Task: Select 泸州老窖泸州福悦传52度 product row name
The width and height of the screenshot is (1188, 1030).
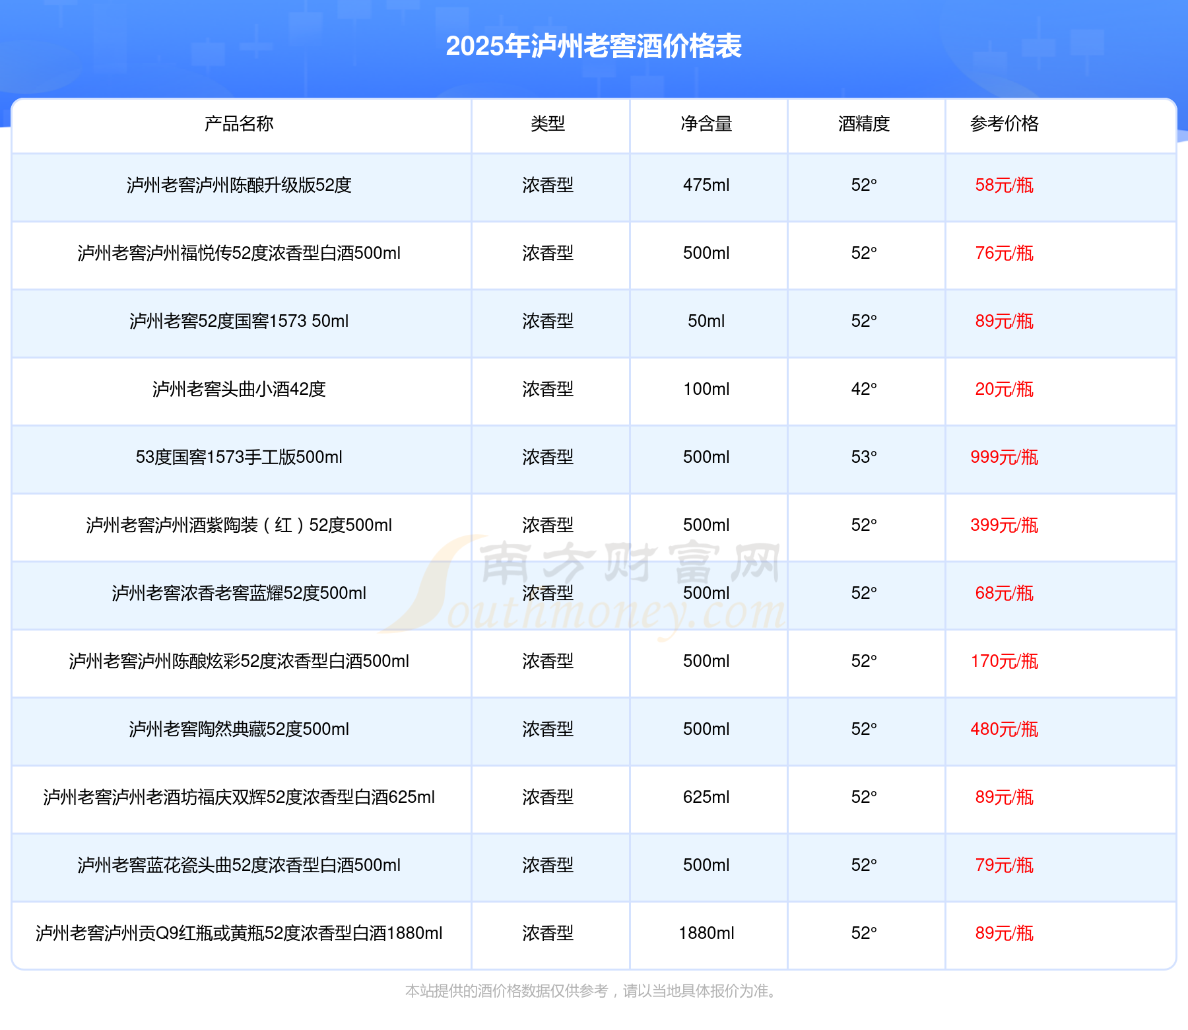Action: (x=239, y=254)
